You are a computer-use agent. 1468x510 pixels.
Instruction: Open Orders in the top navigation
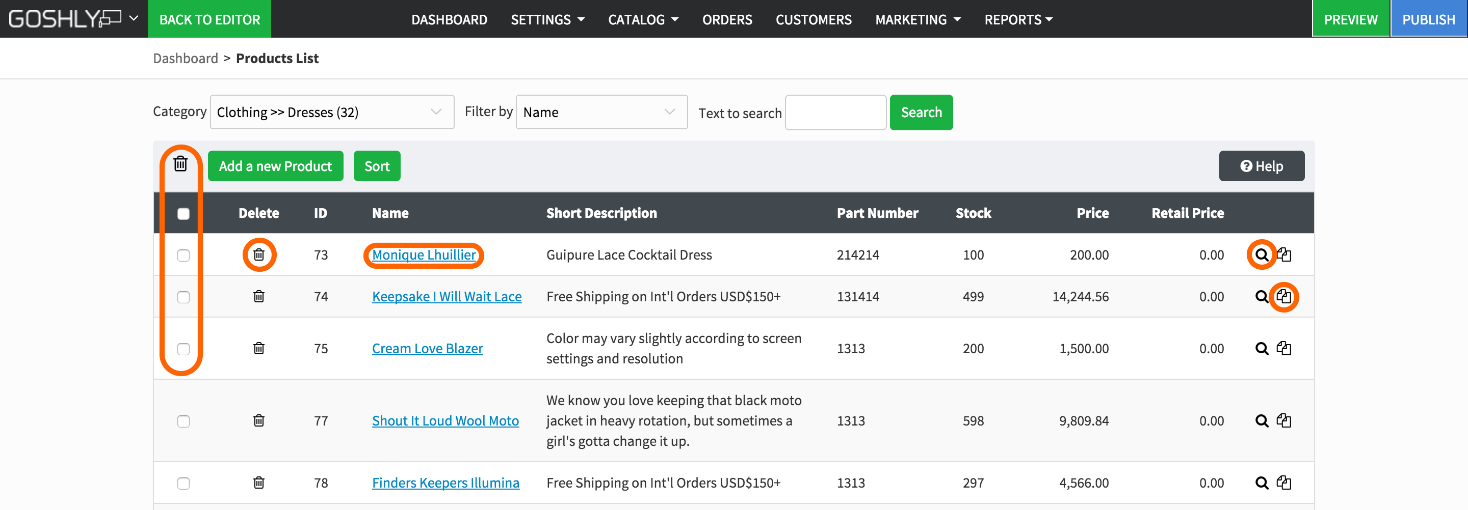pyautogui.click(x=726, y=19)
